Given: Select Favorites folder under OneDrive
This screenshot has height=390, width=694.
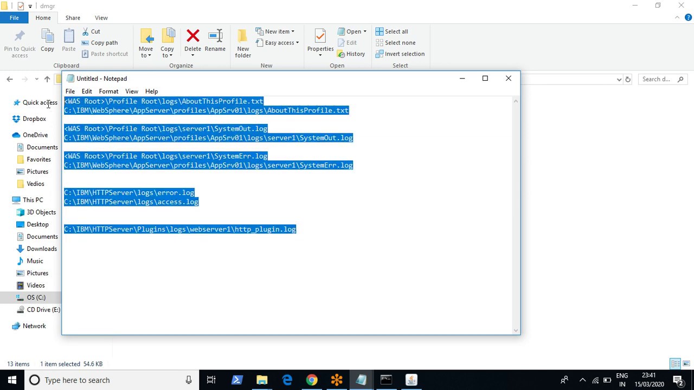Looking at the screenshot, I should click(x=38, y=159).
